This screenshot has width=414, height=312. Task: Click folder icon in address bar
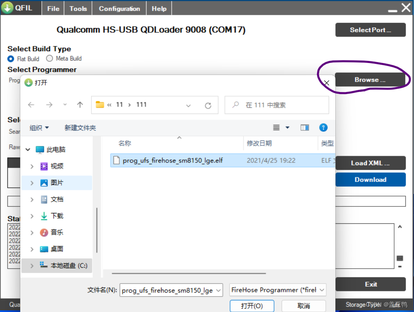100,104
